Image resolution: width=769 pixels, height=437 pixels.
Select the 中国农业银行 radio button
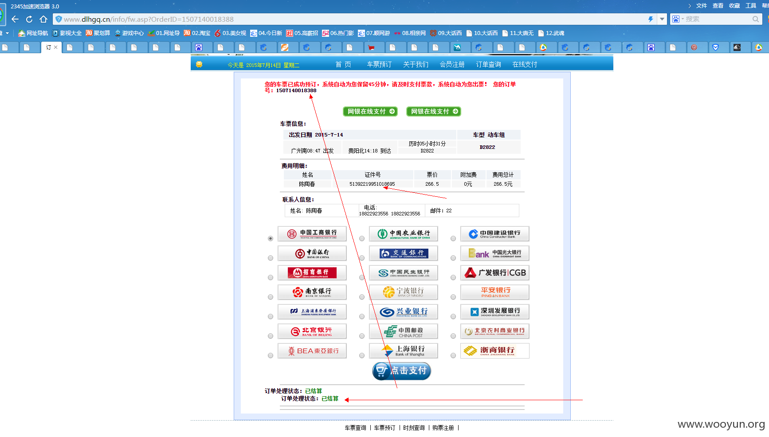pos(362,238)
